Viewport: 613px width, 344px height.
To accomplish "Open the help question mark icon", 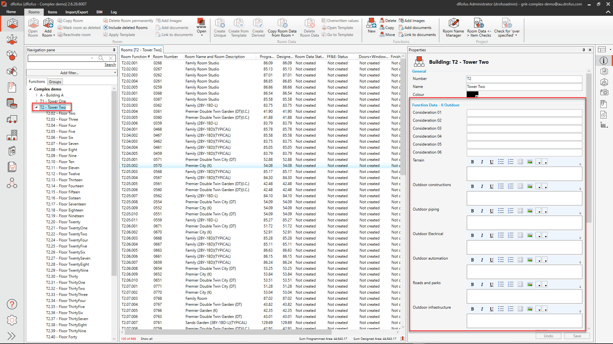I will tap(12, 305).
